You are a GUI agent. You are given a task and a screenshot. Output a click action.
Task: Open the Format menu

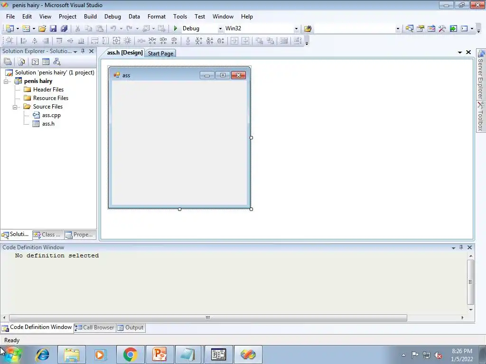(x=157, y=17)
